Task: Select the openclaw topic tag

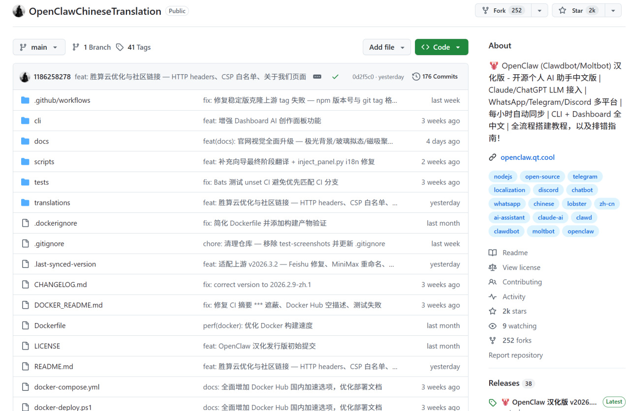Action: (x=581, y=232)
